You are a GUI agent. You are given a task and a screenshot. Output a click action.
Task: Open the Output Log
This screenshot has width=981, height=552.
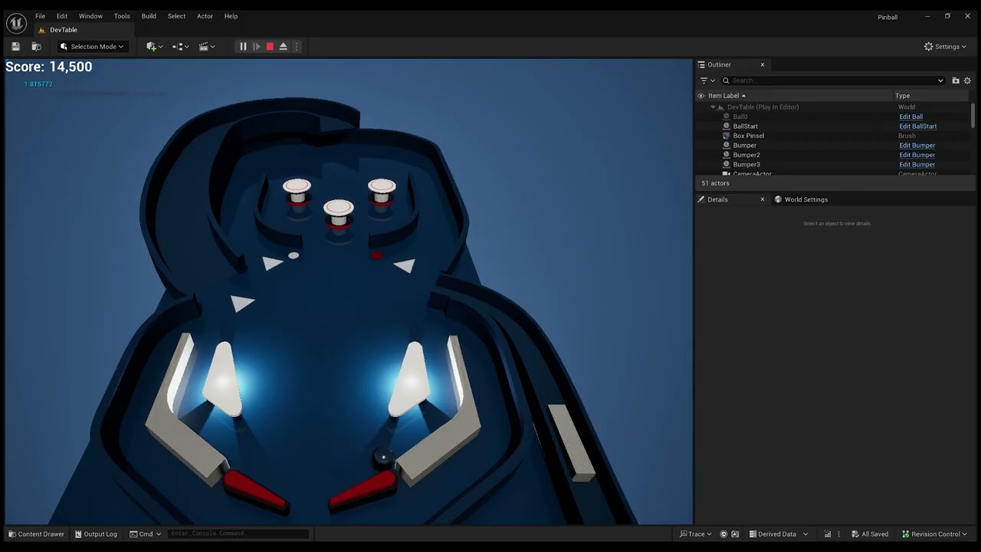point(96,534)
